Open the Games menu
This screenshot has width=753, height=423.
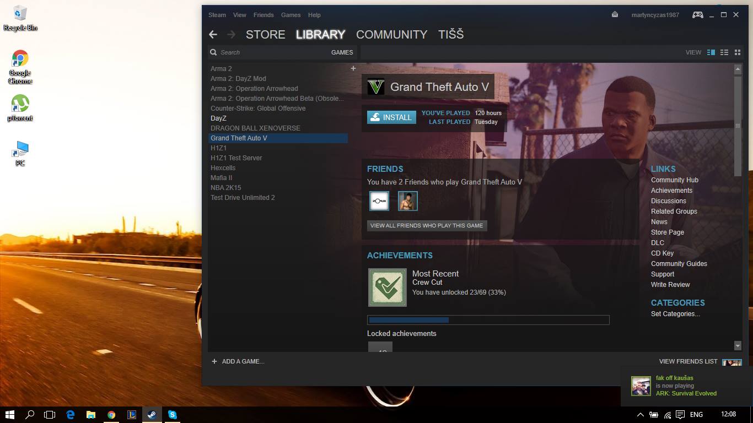tap(291, 15)
